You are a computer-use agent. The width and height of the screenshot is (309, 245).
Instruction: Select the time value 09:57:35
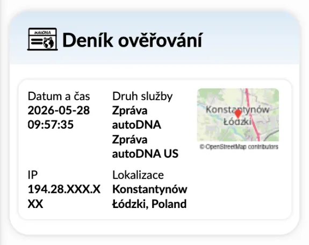[x=51, y=124]
